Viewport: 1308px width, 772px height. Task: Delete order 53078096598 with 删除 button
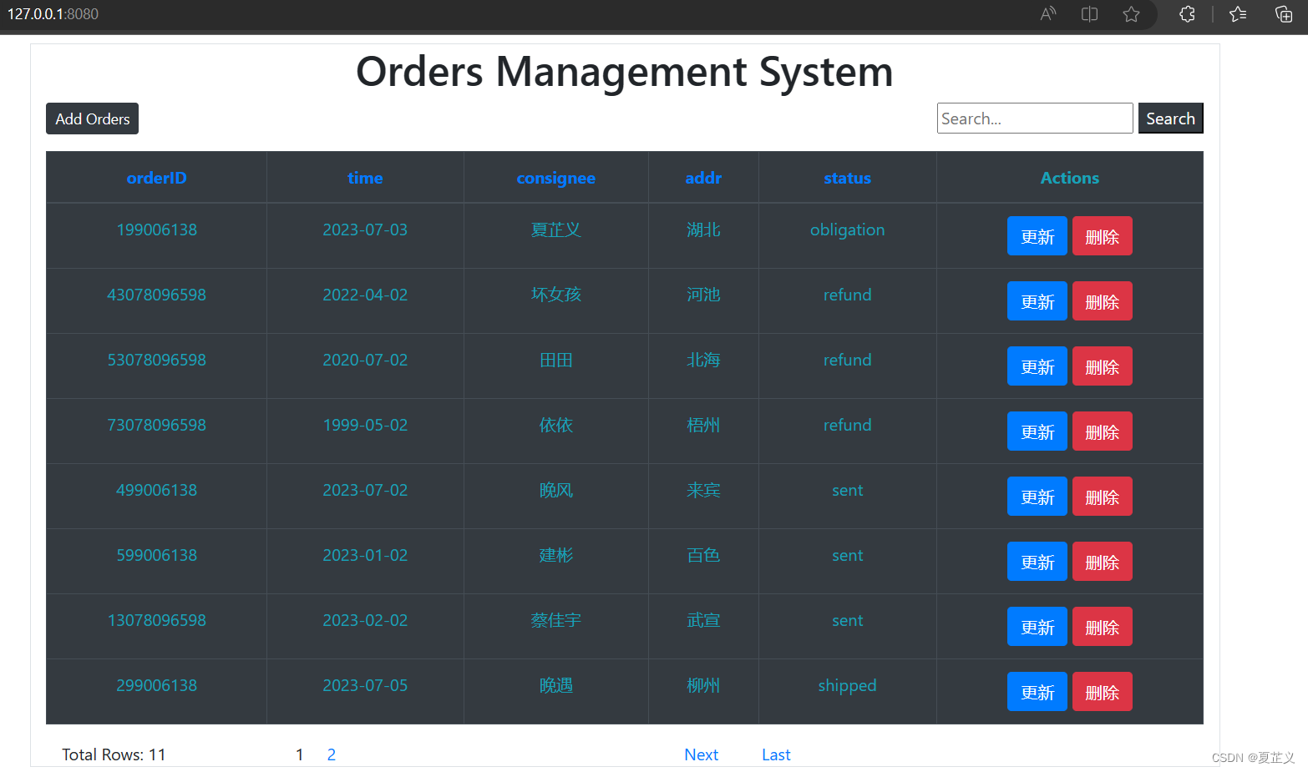[x=1103, y=366]
